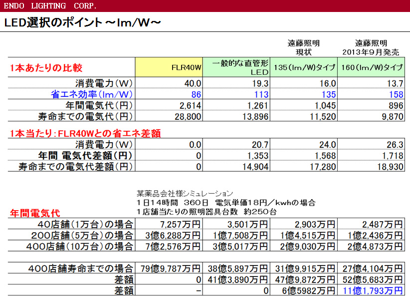
Task: Click the value 7,257万円
Action: coord(180,225)
